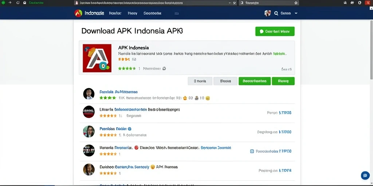The image size is (373, 186).
Task: Click the bookmark star in second tab bar
Action: [296, 3]
